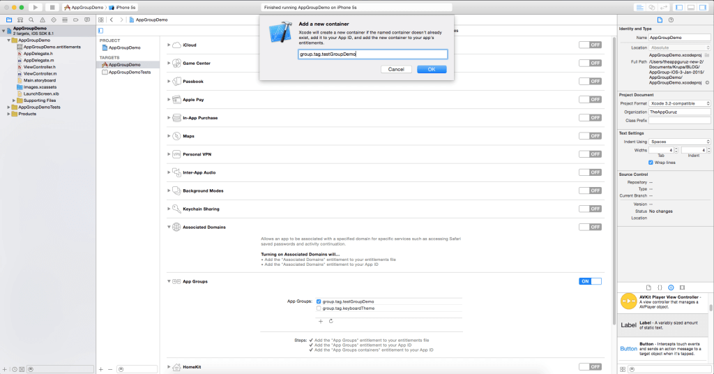Collapse the App Groups section

coord(169,281)
